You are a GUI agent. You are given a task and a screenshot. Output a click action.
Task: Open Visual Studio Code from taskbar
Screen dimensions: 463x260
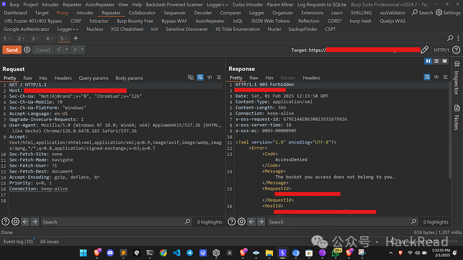[x=177, y=253]
